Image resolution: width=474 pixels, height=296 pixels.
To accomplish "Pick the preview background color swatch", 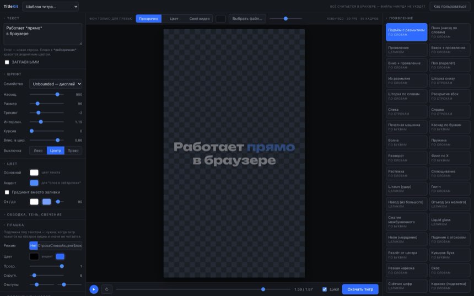I will [x=220, y=19].
